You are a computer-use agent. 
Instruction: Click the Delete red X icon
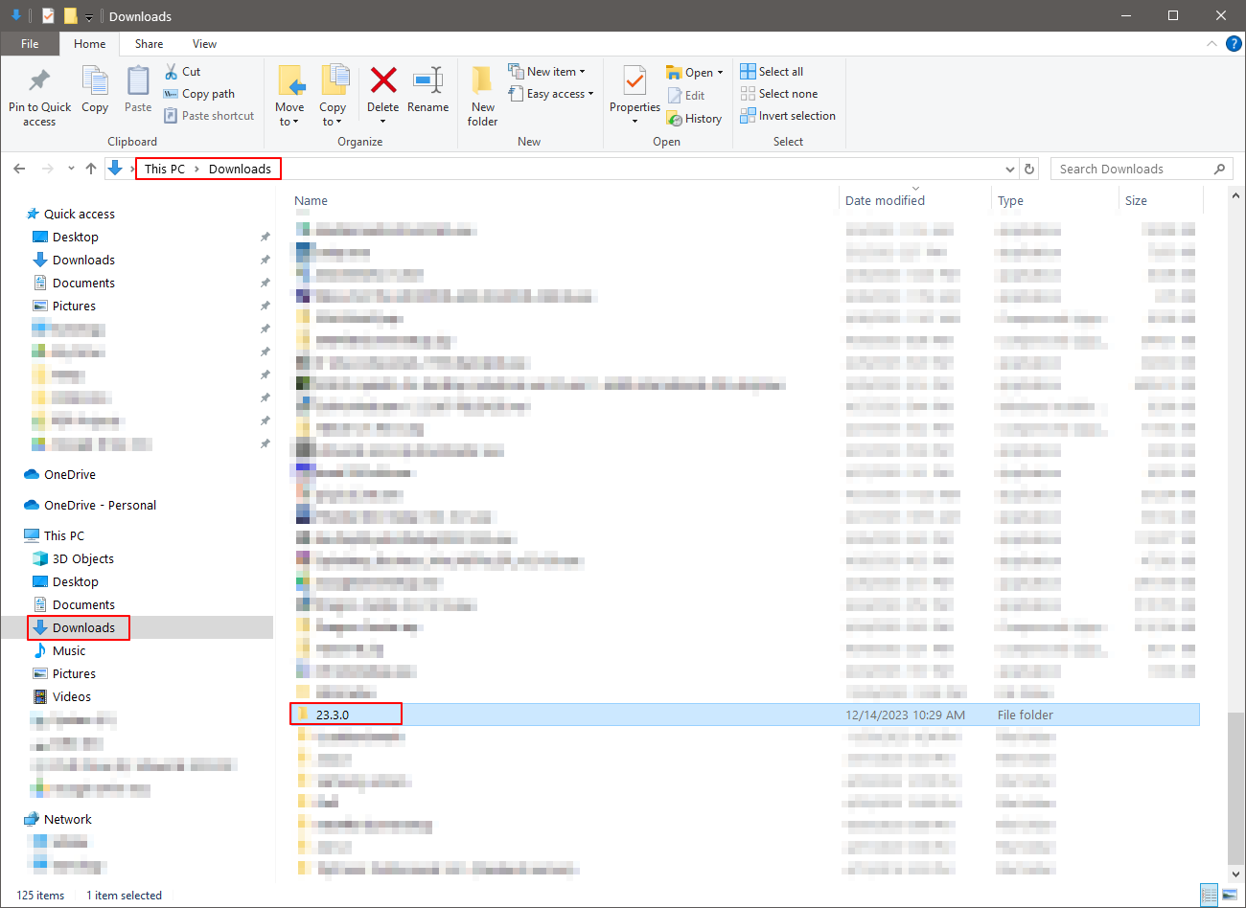382,81
